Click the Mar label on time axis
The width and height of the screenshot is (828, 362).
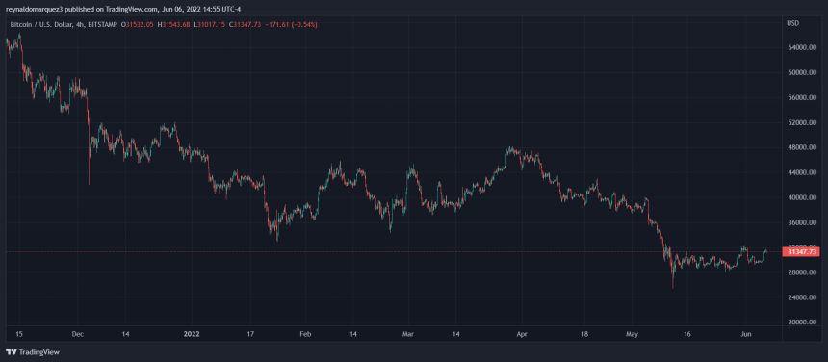pyautogui.click(x=408, y=334)
